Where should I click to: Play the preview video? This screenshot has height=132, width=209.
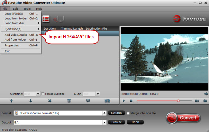tap(124, 101)
